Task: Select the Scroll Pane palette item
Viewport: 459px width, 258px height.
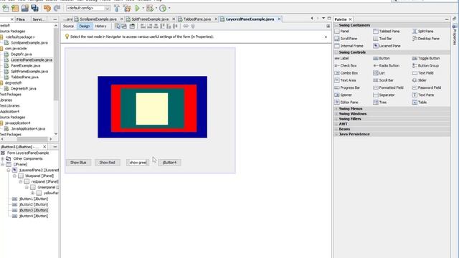Action: pos(346,39)
